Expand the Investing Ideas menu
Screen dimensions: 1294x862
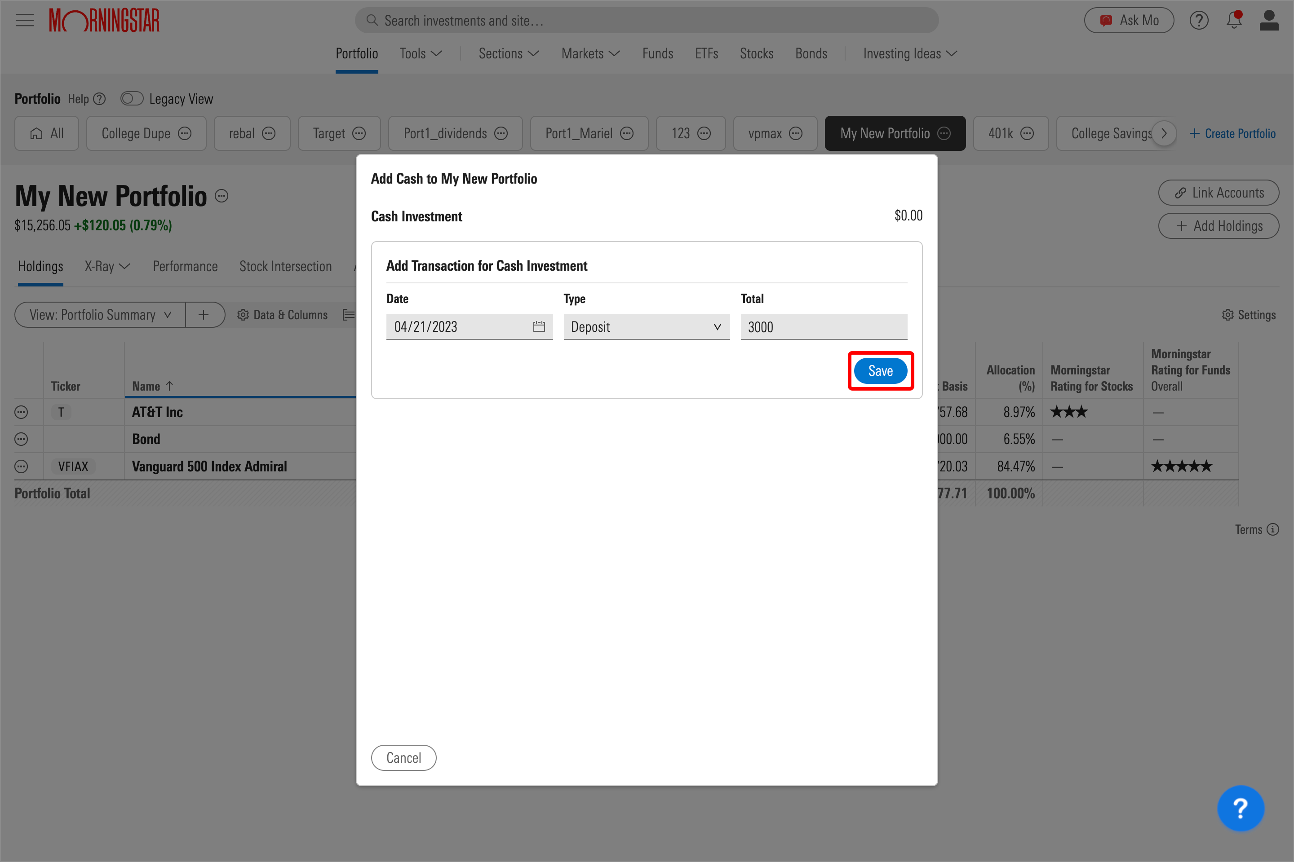tap(911, 53)
